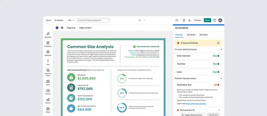Open the Icons sidebar panel

point(48,83)
